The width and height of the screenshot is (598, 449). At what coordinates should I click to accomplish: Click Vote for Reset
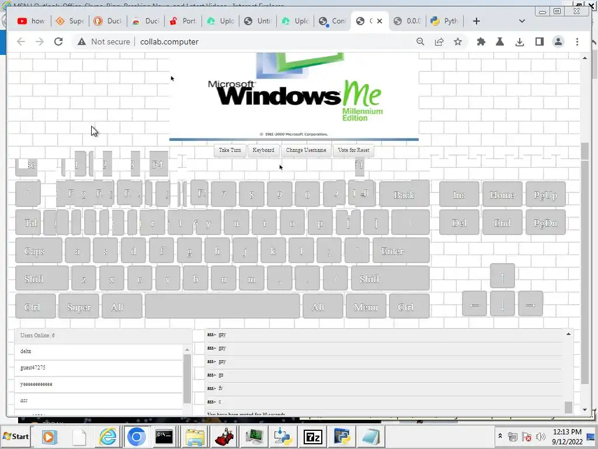(353, 150)
